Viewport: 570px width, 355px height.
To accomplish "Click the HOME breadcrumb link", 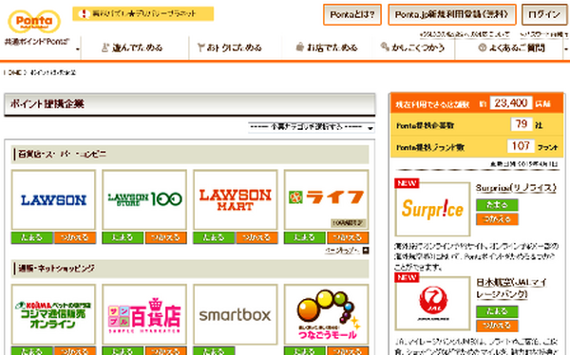I will 14,73.
